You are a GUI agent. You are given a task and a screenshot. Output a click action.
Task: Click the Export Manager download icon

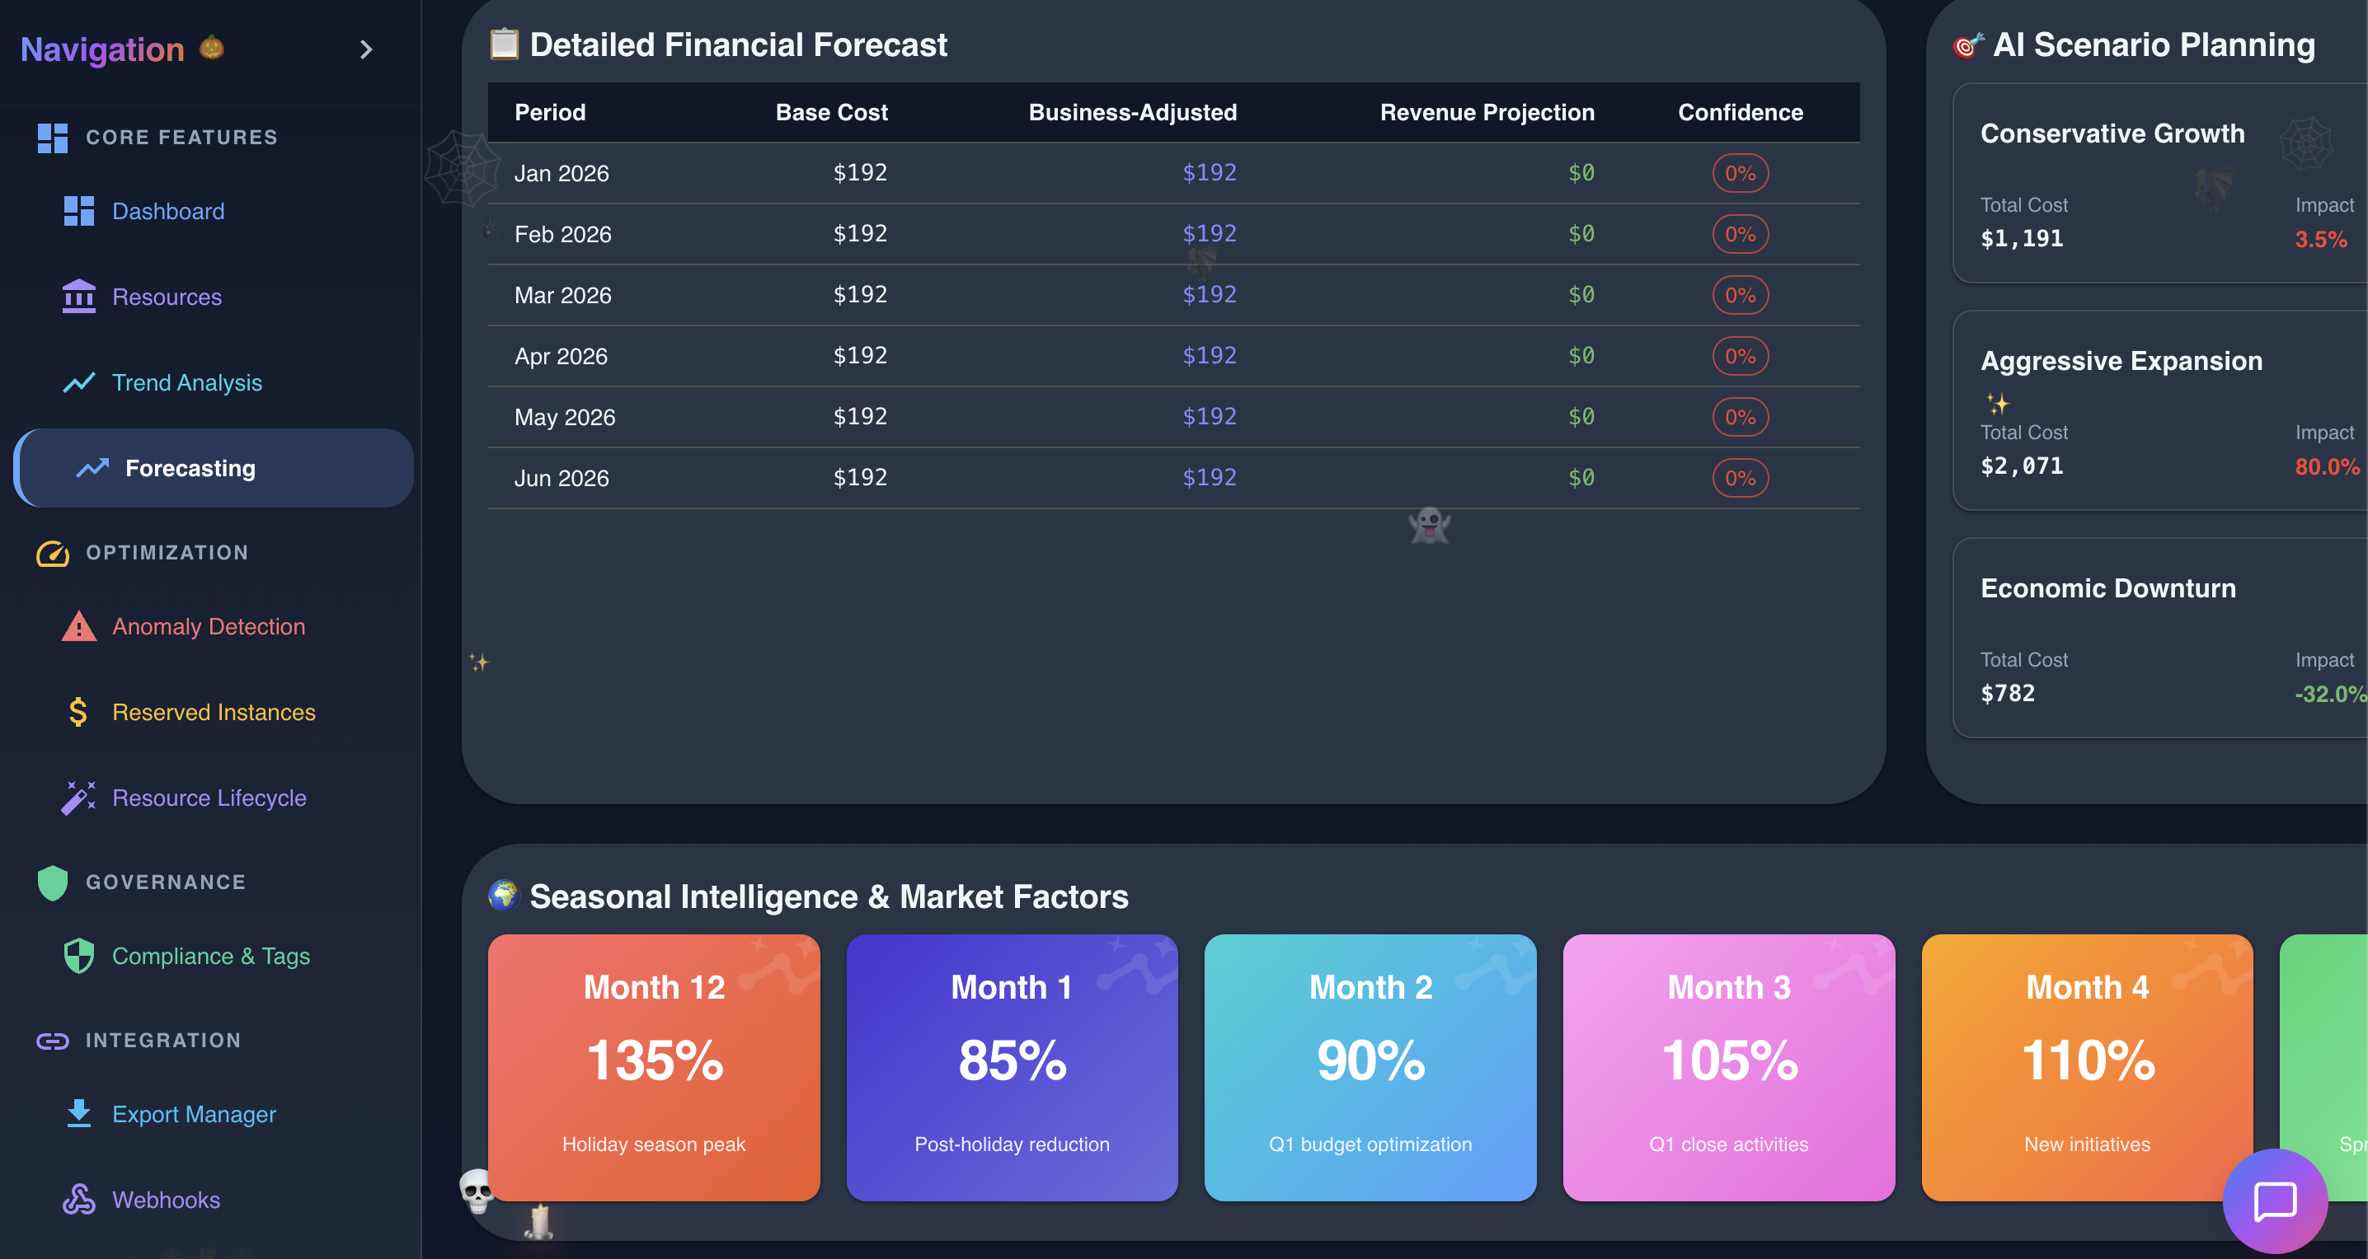tap(79, 1114)
